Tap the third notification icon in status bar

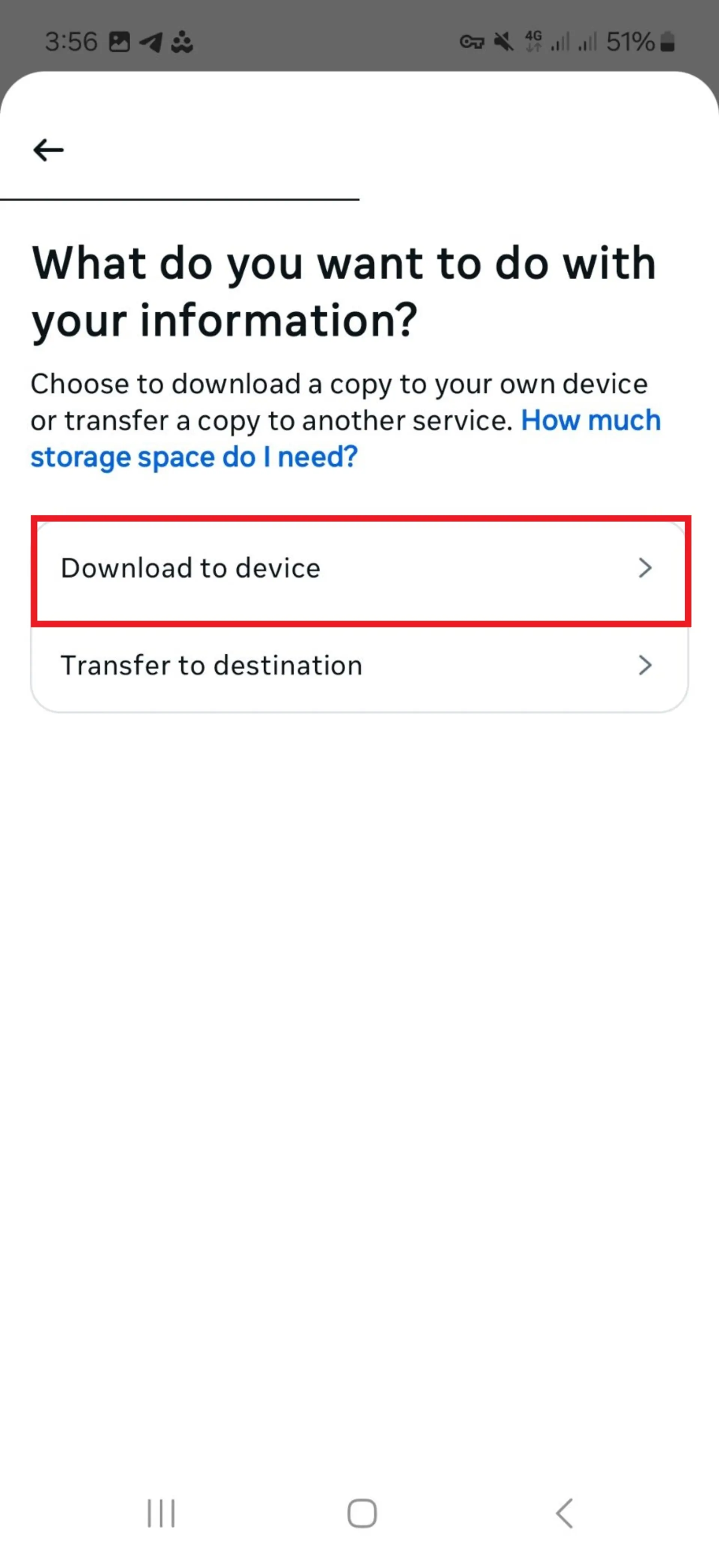(x=182, y=42)
